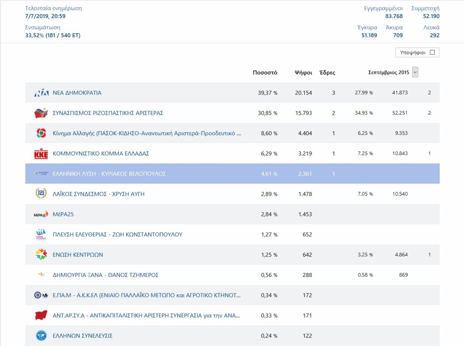
Task: Click the 4.404 votes cell
Action: click(305, 133)
